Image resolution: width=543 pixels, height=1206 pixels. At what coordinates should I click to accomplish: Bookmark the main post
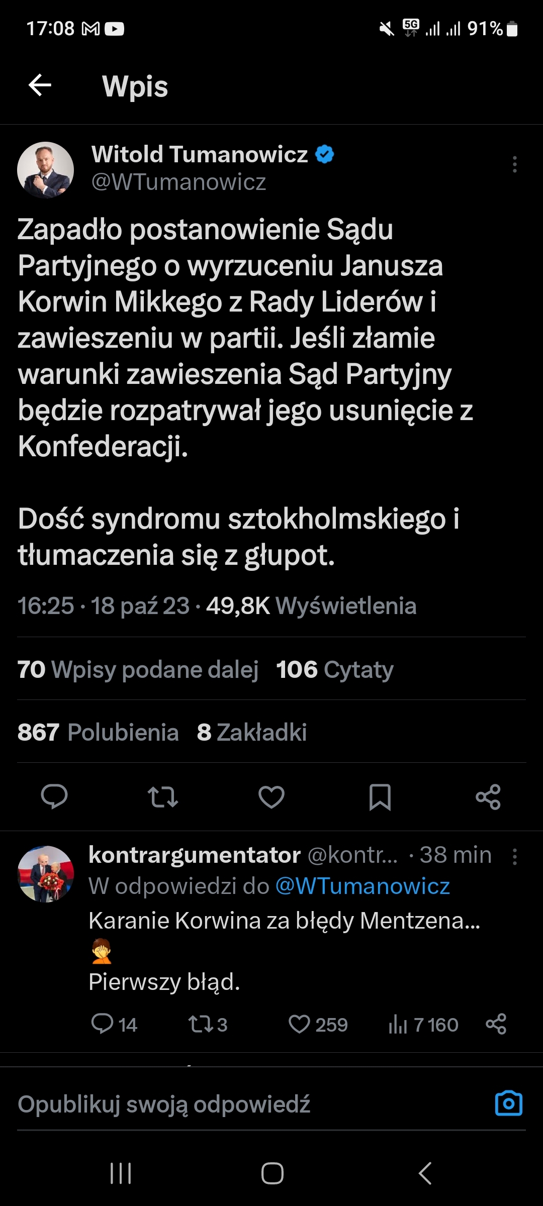pyautogui.click(x=380, y=796)
